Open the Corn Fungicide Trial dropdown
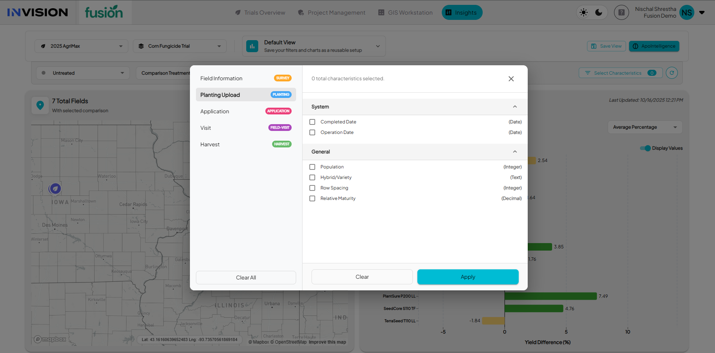This screenshot has width=715, height=353. 179,46
